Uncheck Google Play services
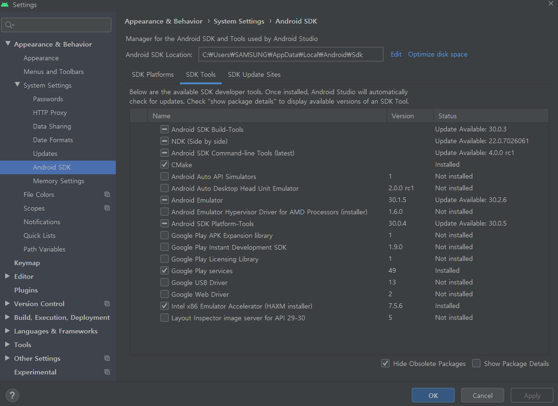Image resolution: width=558 pixels, height=406 pixels. click(x=164, y=270)
